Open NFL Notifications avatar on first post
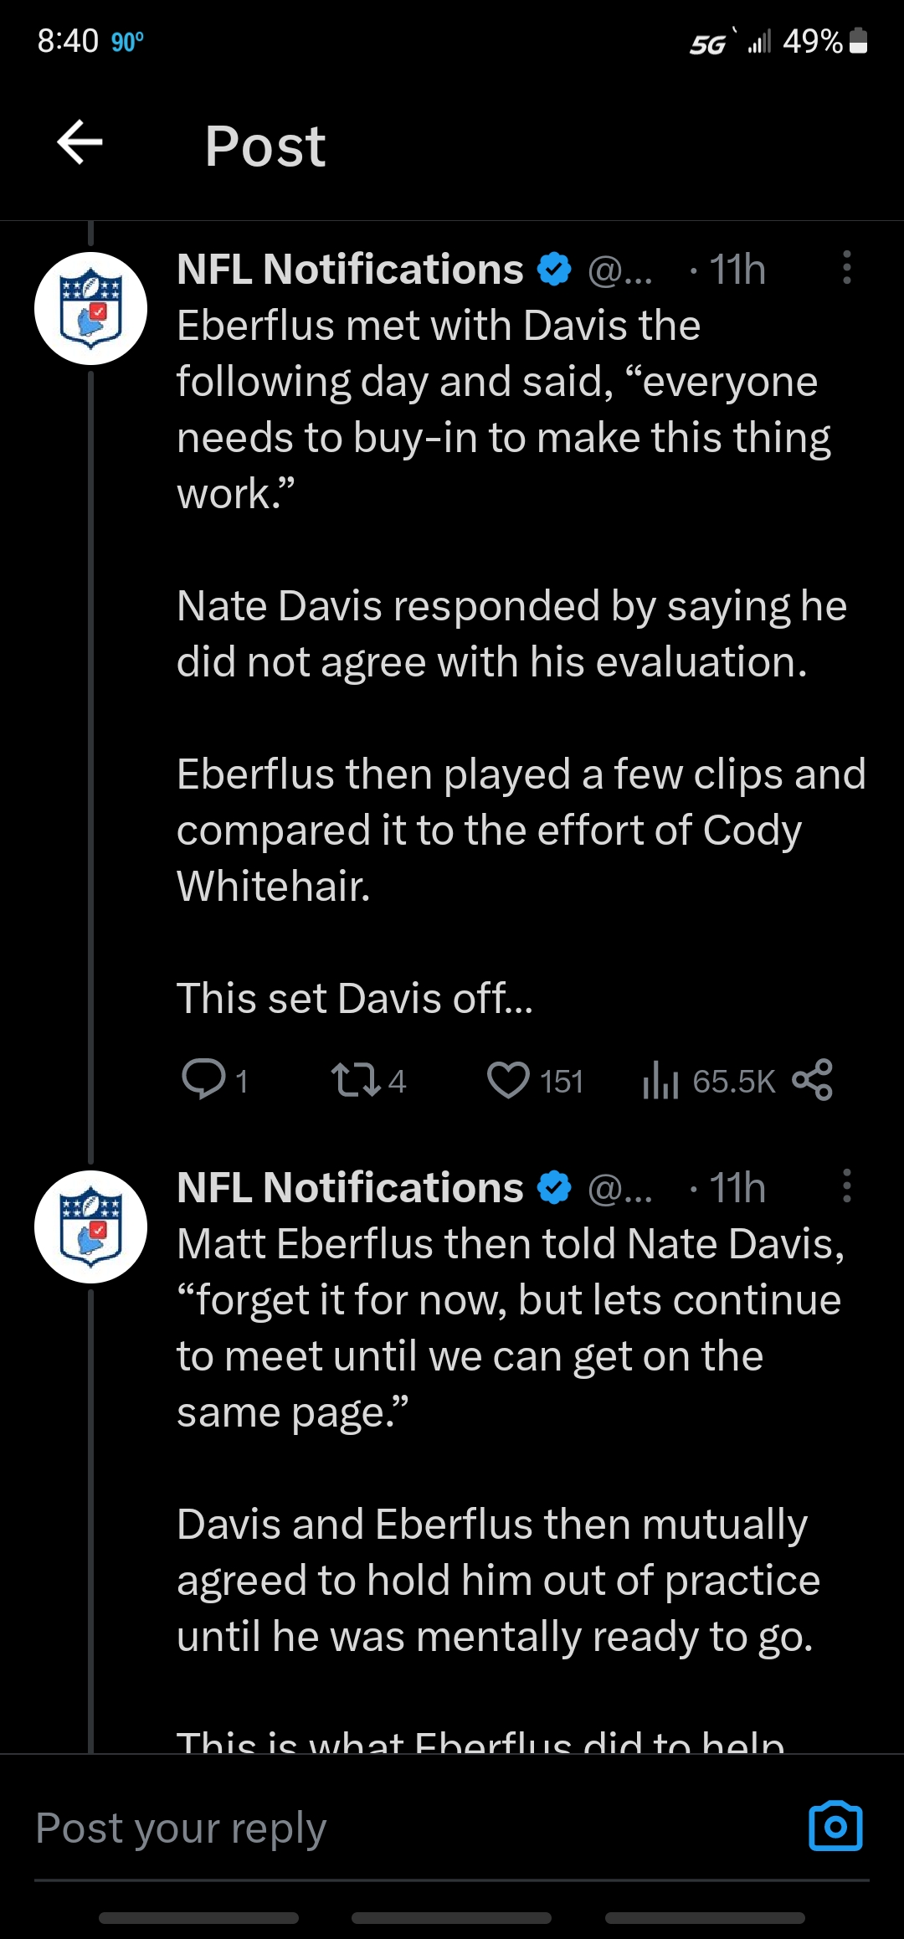This screenshot has height=1939, width=904. point(90,308)
